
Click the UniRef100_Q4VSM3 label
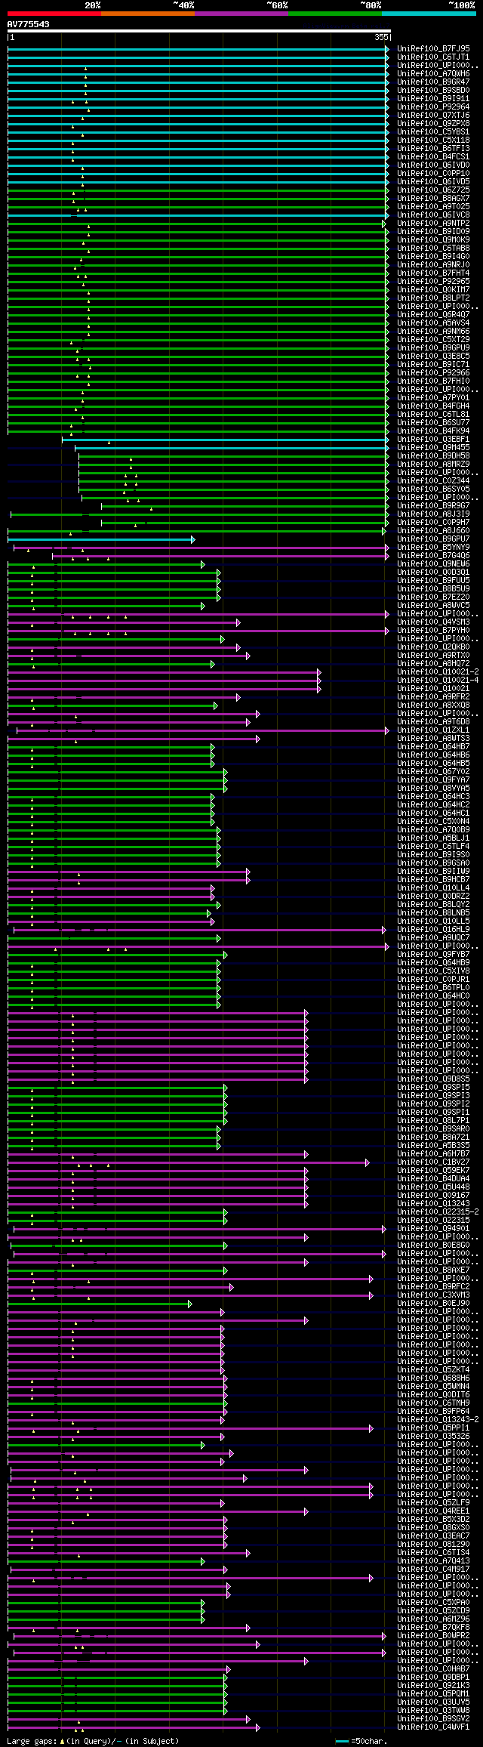click(x=433, y=622)
